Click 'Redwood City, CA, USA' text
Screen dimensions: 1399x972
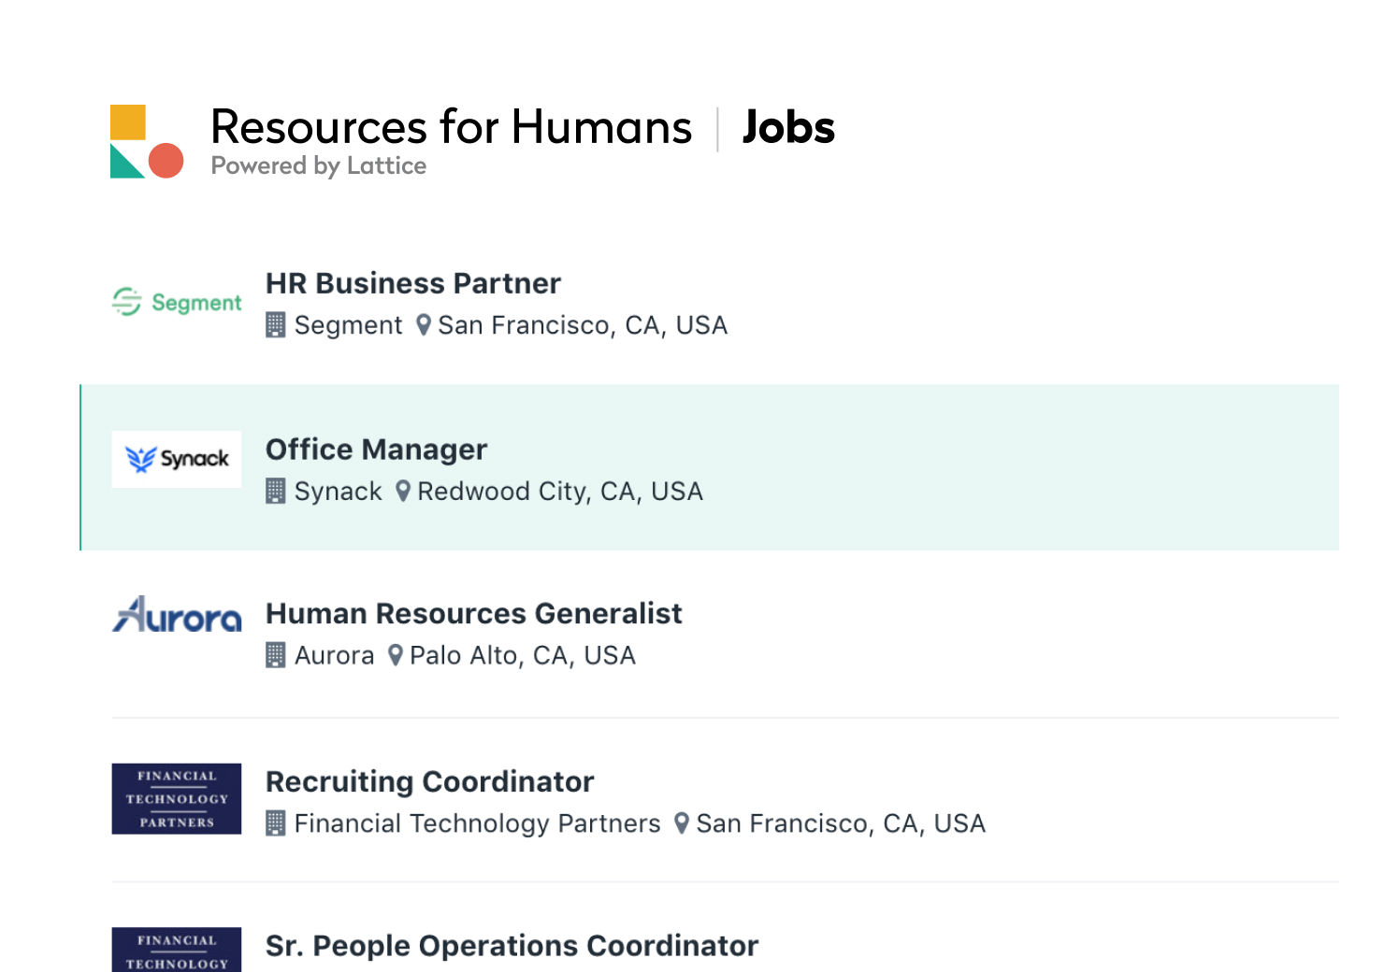[560, 492]
